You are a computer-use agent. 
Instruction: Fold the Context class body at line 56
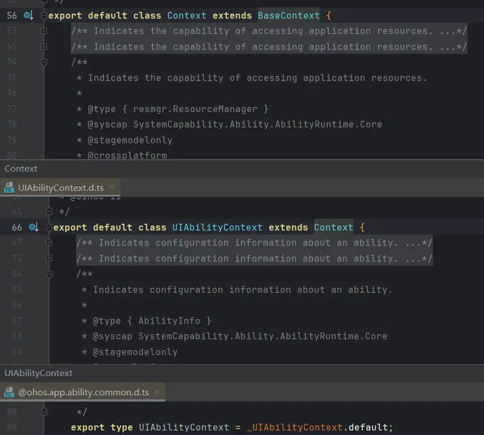44,16
